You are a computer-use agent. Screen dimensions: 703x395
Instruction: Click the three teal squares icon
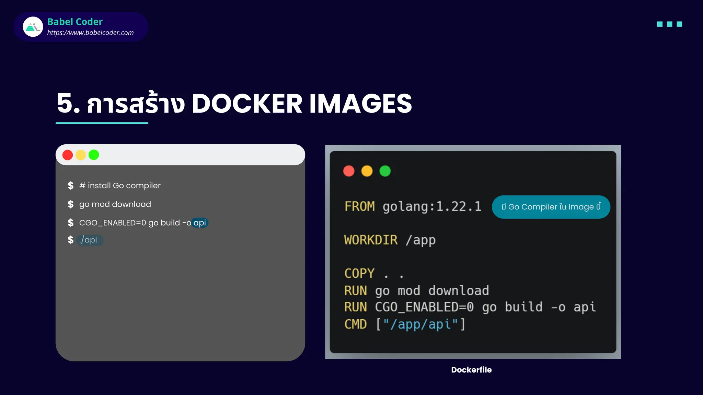click(x=669, y=24)
